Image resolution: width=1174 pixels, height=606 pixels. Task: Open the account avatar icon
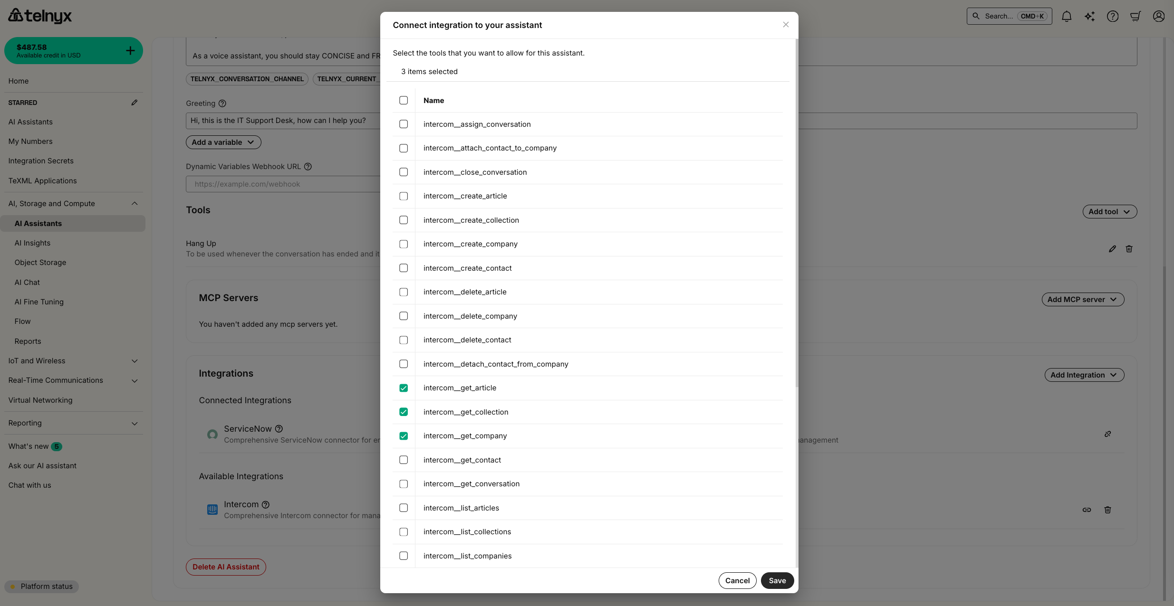[1158, 16]
